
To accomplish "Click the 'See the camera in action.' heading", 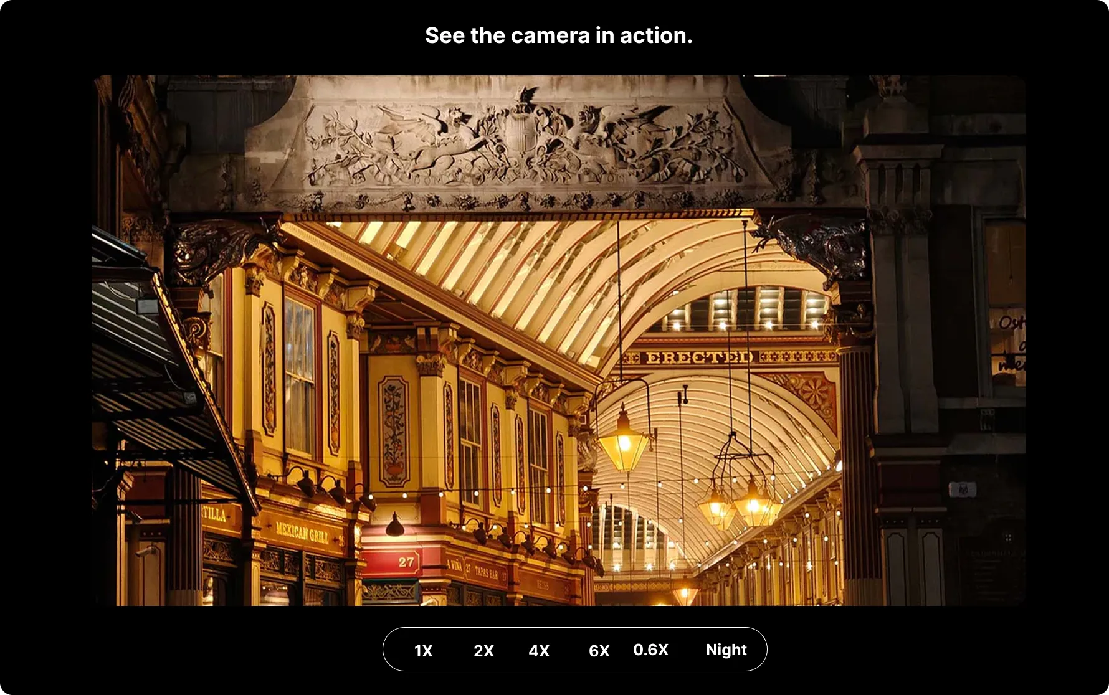I will click(558, 35).
